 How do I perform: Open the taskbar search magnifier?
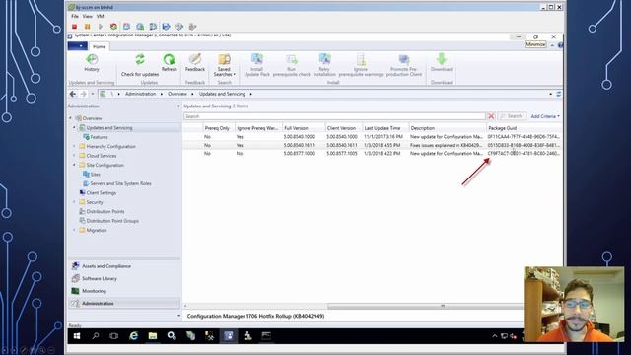point(96,336)
